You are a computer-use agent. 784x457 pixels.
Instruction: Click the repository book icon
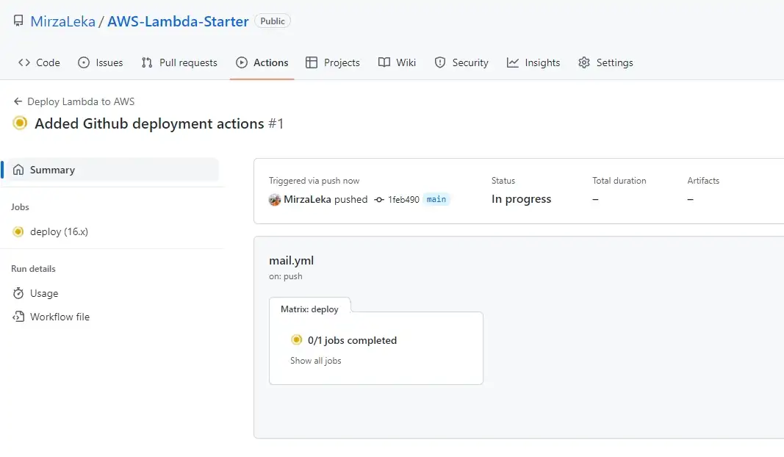tap(18, 21)
